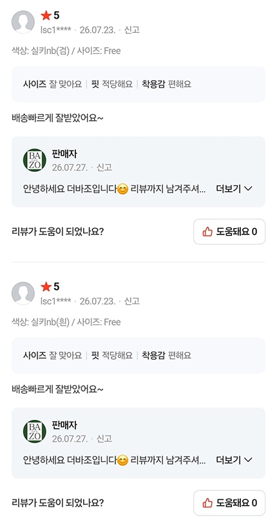This screenshot has height=531, width=277.
Task: Click the thumbs-up icon in the first review
Action: pyautogui.click(x=207, y=232)
